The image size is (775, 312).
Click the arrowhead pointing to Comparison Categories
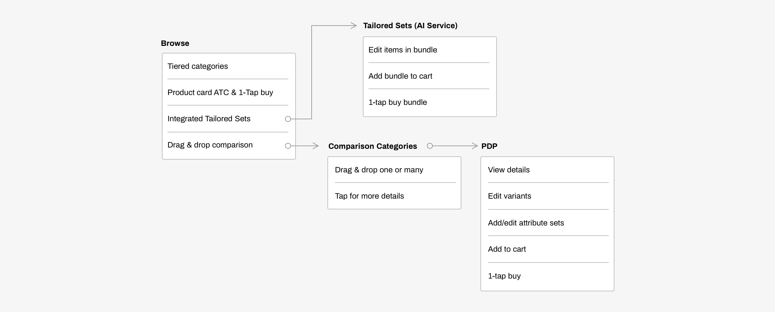click(316, 146)
